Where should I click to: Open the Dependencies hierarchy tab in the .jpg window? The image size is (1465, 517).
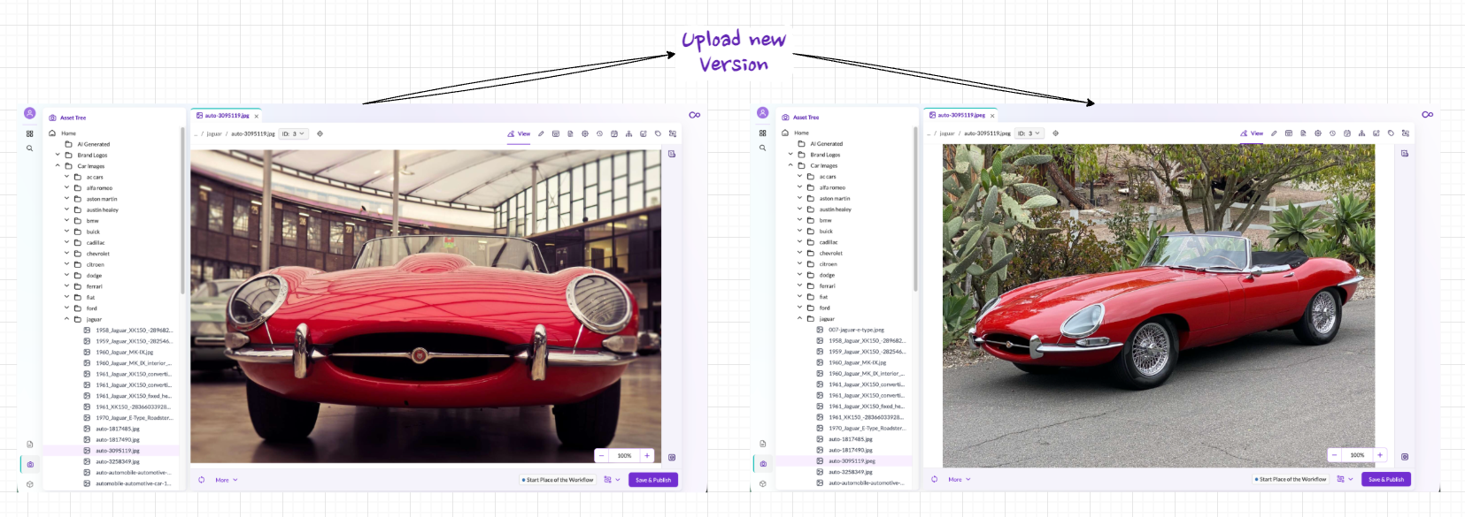[628, 134]
